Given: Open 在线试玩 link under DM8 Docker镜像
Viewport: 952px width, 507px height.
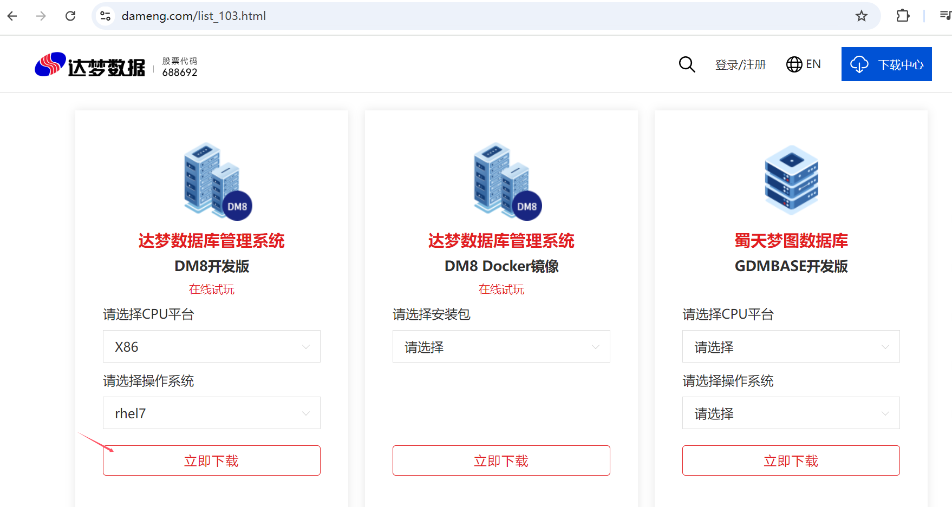Looking at the screenshot, I should 501,289.
